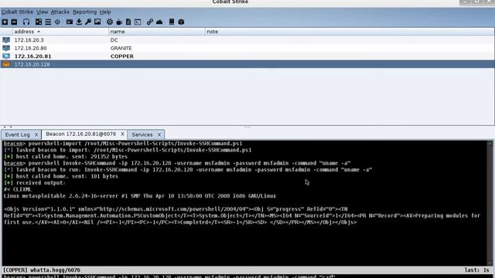
Task: Open the help book icon
Action: (x=172, y=22)
